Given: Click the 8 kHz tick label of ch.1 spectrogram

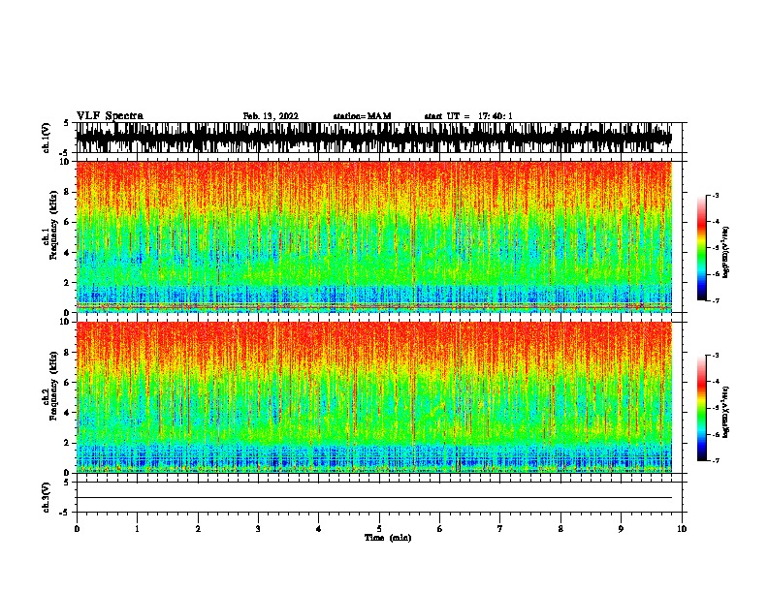Looking at the screenshot, I should tap(67, 192).
